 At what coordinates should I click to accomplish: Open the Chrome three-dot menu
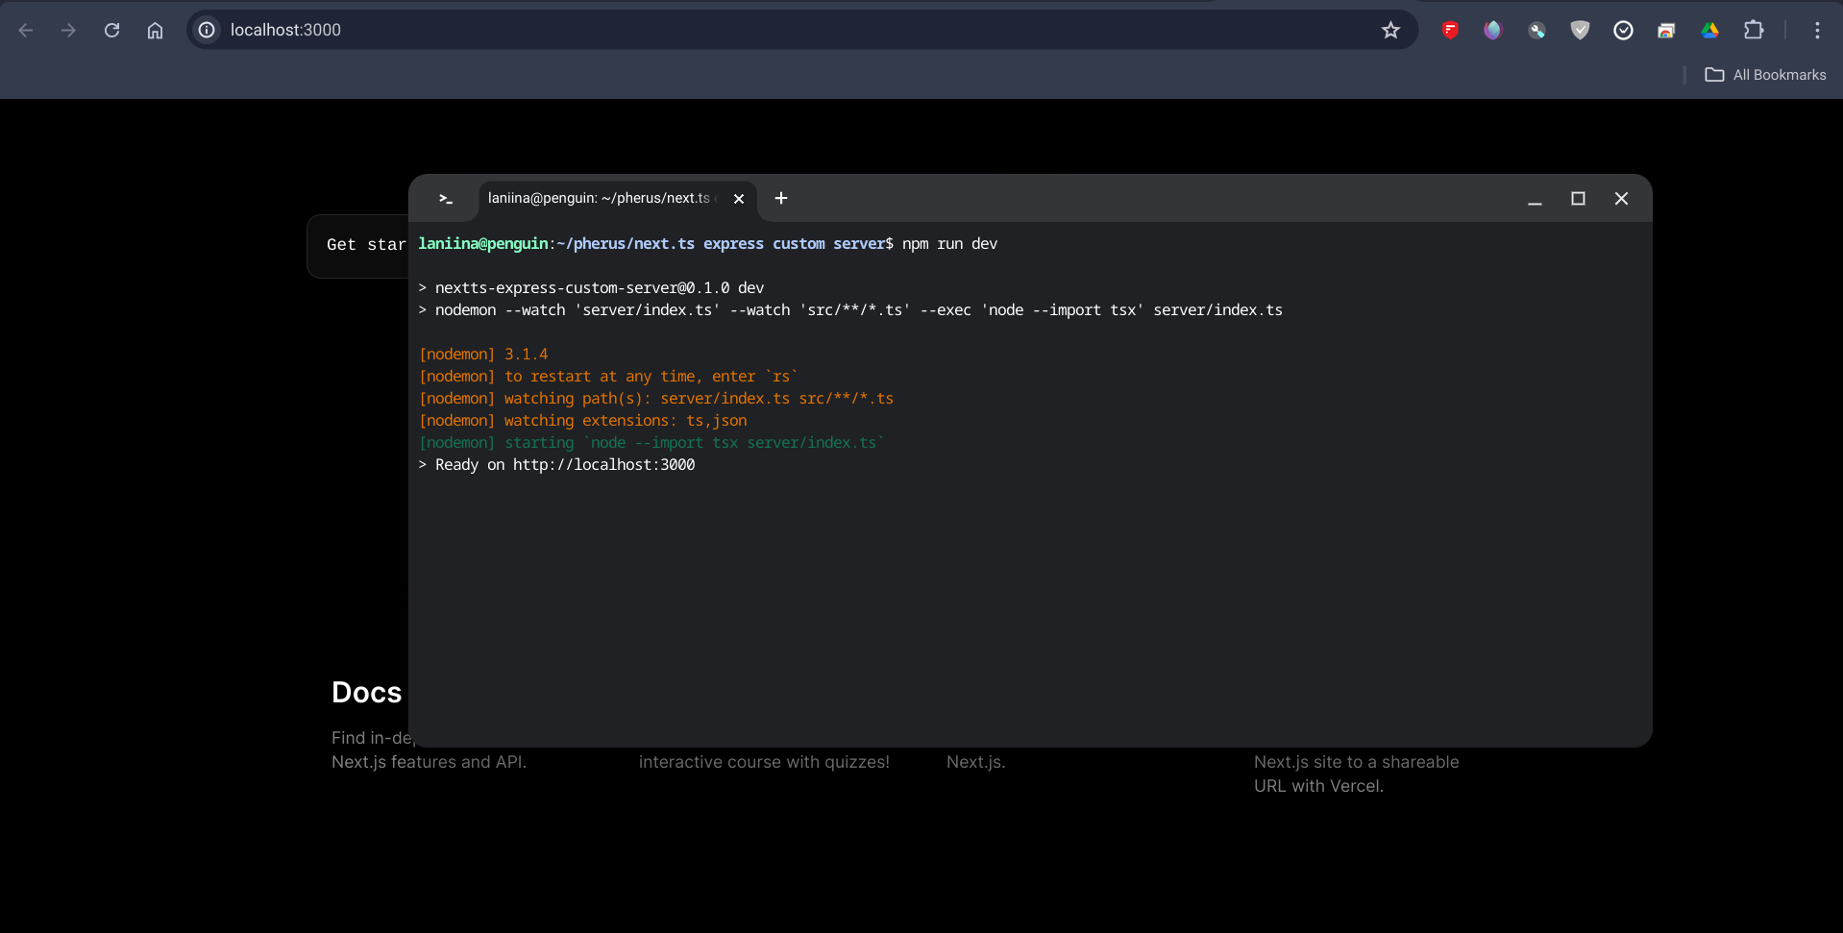[x=1817, y=30]
